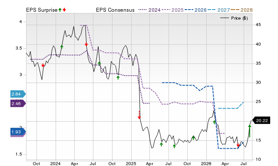The width and height of the screenshot is (278, 166).
Task: Click the 30 price axis label
Action: 258,83
